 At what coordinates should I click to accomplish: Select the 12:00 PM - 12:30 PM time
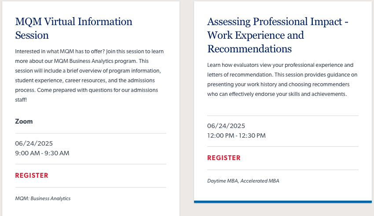coord(236,135)
